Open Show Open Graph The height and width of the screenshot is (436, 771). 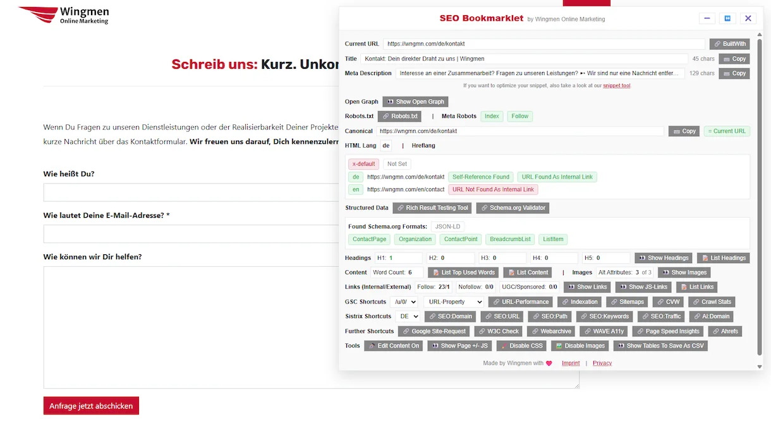tap(415, 101)
